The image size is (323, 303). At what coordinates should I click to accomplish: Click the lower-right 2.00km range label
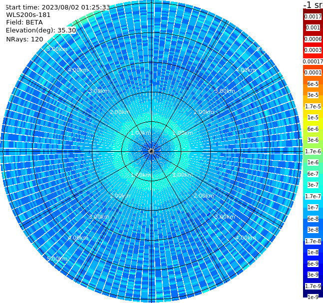click(x=204, y=196)
